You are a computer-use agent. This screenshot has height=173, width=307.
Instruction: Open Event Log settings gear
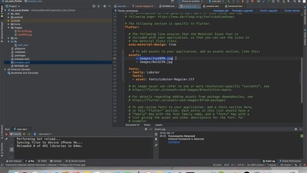(295, 129)
